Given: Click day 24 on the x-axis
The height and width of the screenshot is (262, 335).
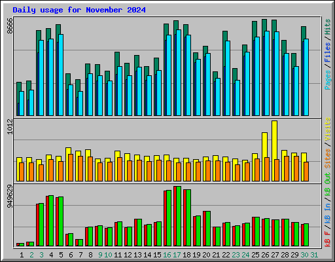Looking at the screenshot, I should (x=245, y=255).
